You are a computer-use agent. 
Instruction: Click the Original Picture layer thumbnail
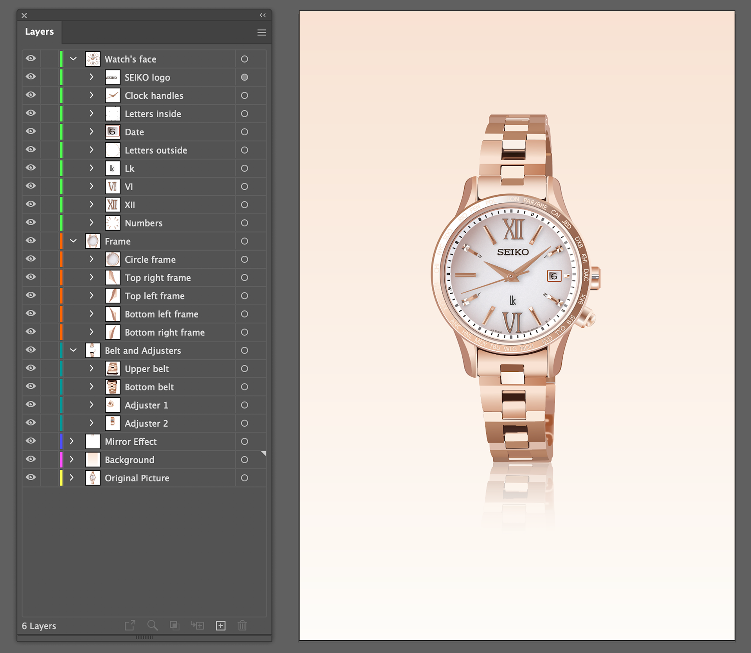(x=93, y=478)
